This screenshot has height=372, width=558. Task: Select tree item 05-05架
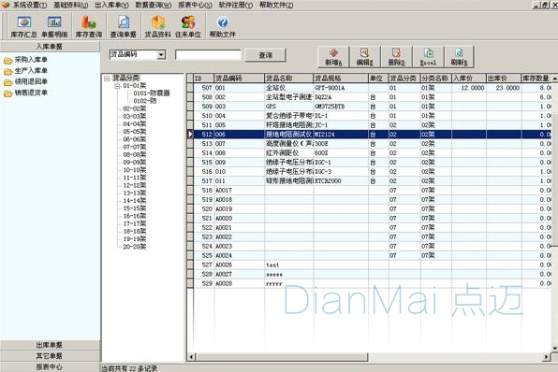click(135, 132)
